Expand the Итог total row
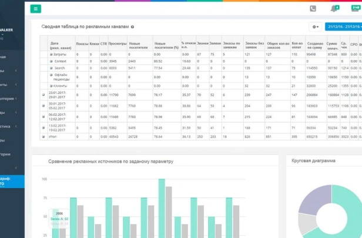This screenshot has width=362, height=238. 43,136
